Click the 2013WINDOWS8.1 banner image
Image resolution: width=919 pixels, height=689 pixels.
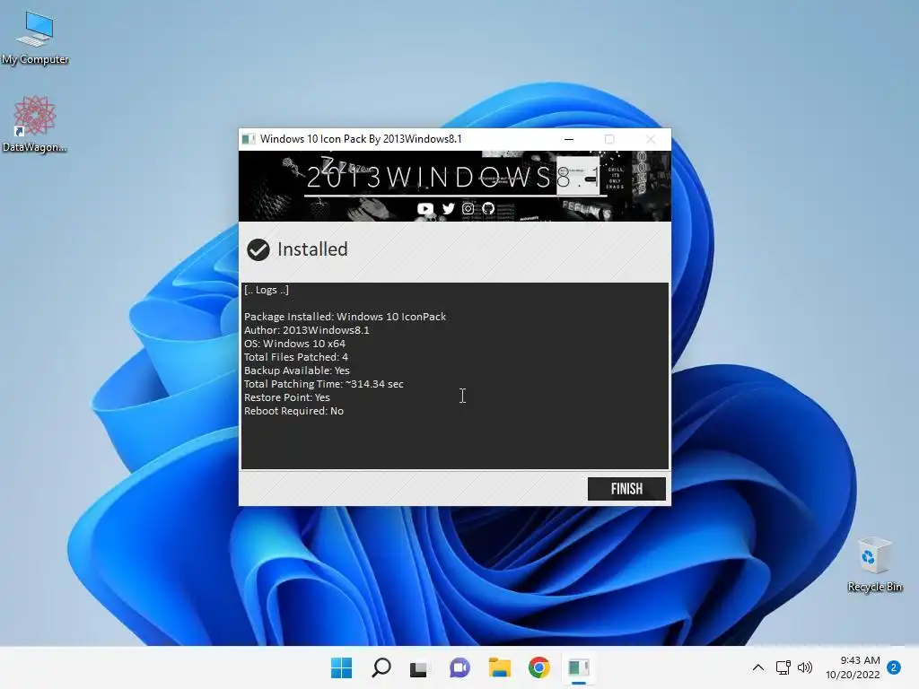455,186
